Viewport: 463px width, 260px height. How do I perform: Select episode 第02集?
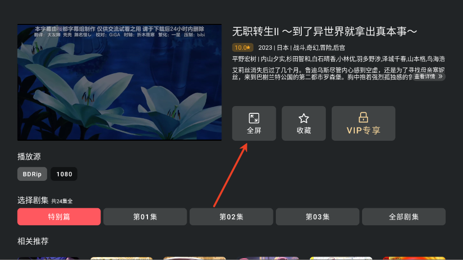point(231,217)
